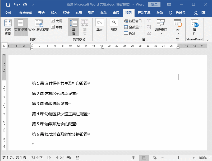
Task: Switch to the 开始 tab
Action: click(42, 13)
